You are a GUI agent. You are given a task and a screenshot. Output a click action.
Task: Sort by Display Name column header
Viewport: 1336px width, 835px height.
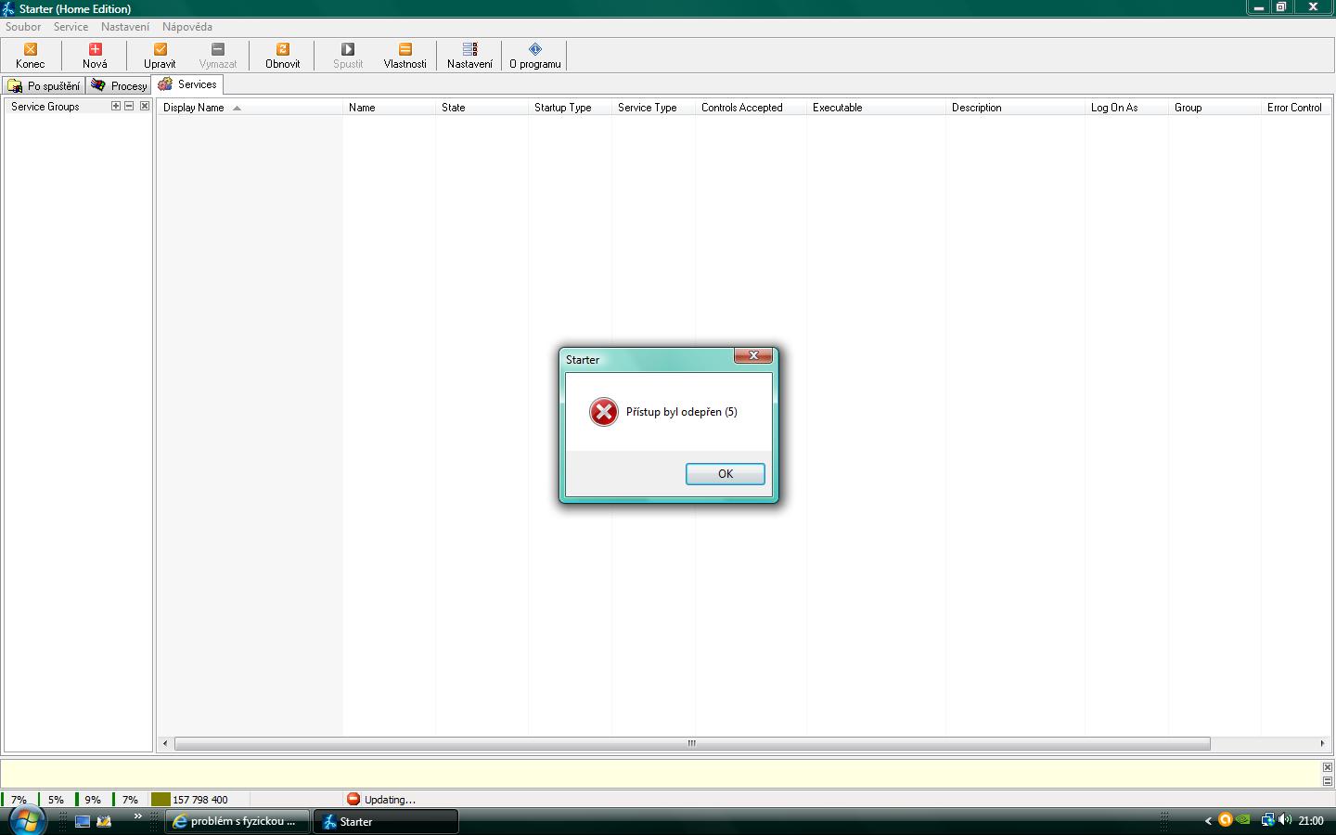[194, 108]
